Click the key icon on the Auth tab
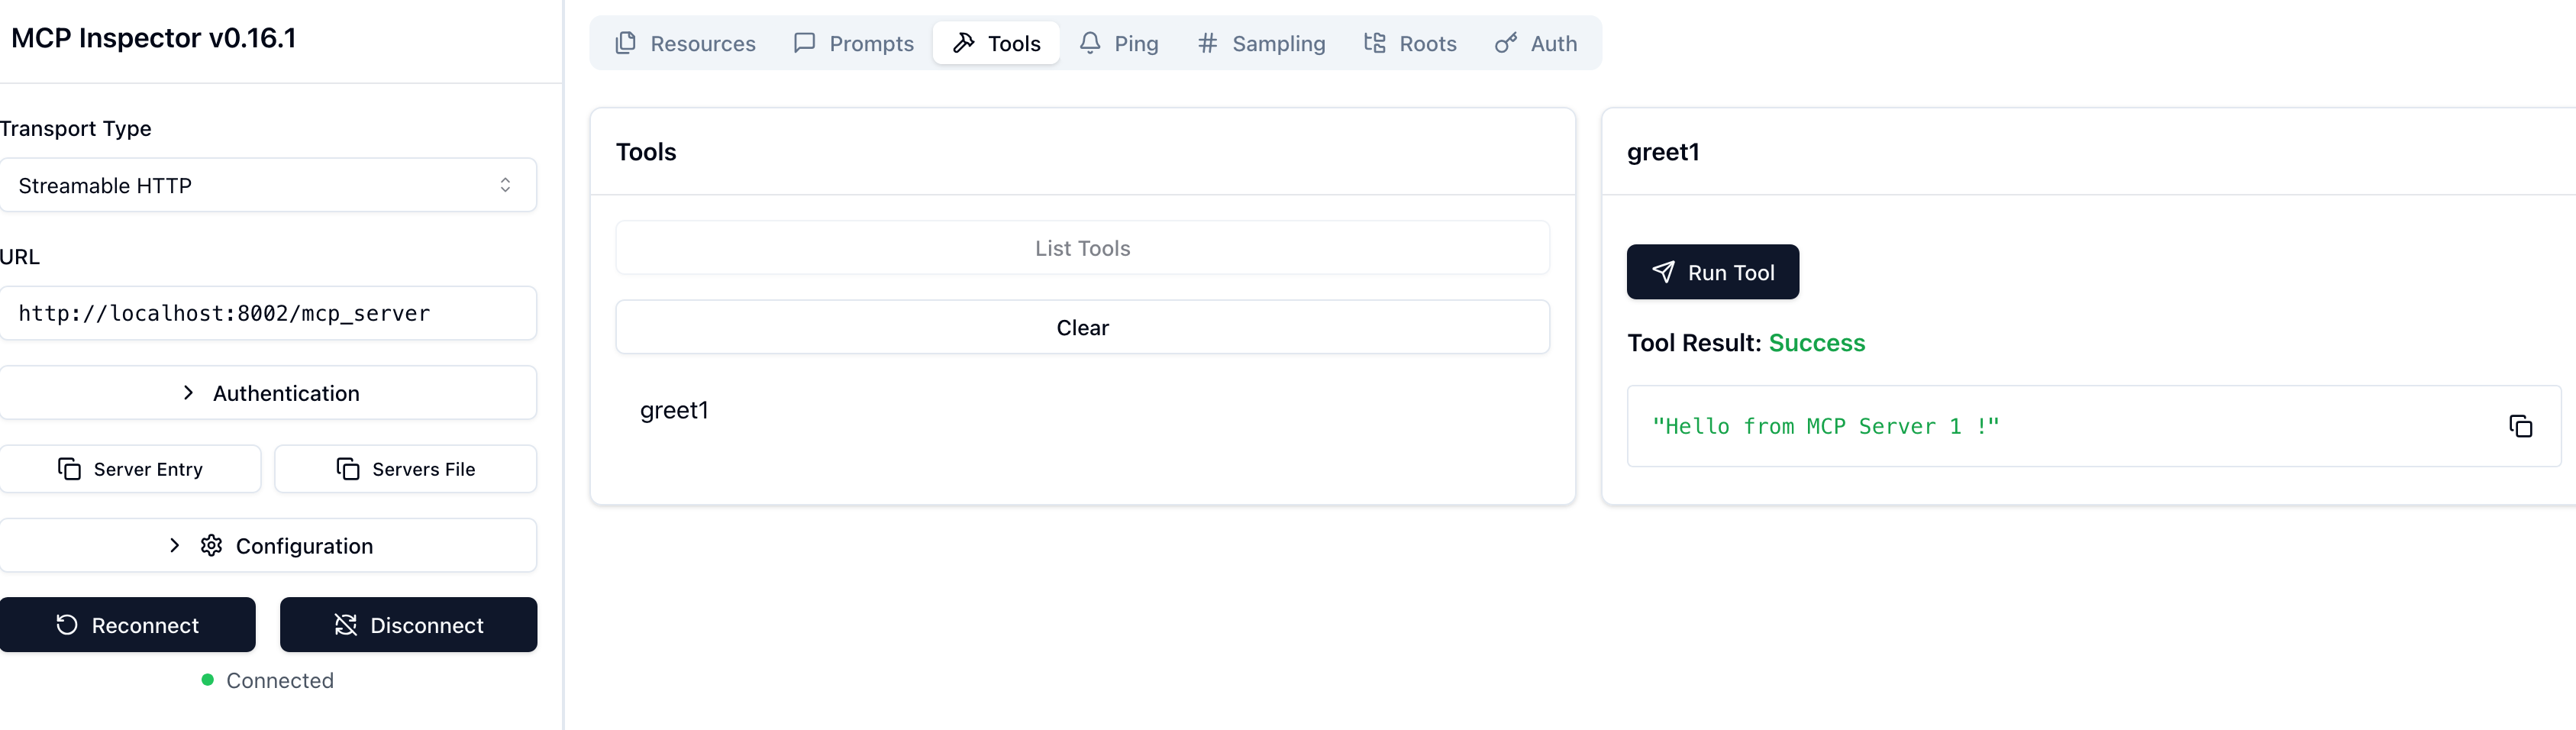The image size is (2576, 730). click(1505, 43)
